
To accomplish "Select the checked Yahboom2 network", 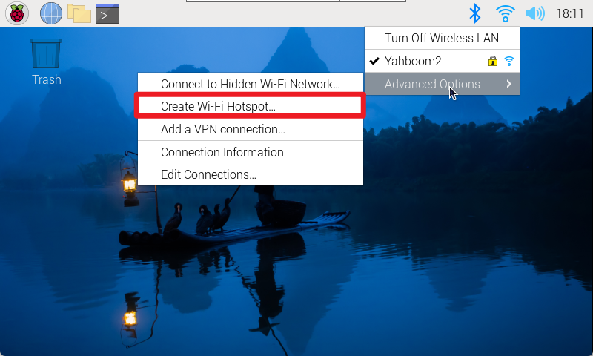I will click(442, 61).
